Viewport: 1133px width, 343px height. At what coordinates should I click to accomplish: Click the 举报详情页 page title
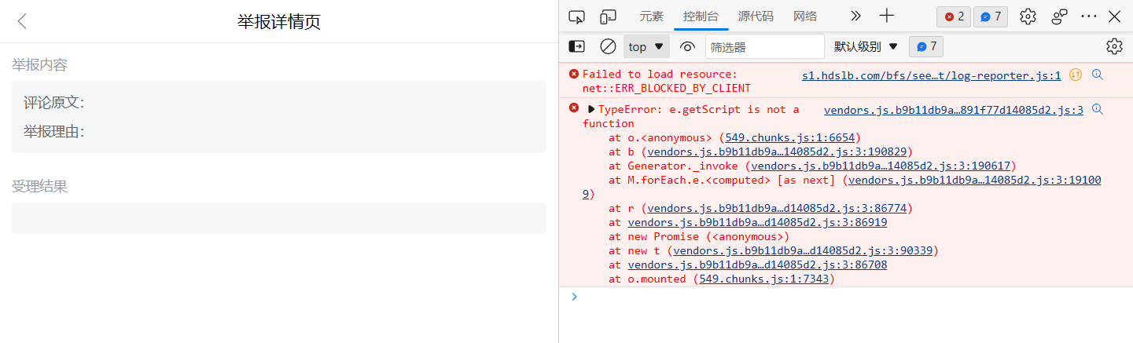(x=279, y=21)
